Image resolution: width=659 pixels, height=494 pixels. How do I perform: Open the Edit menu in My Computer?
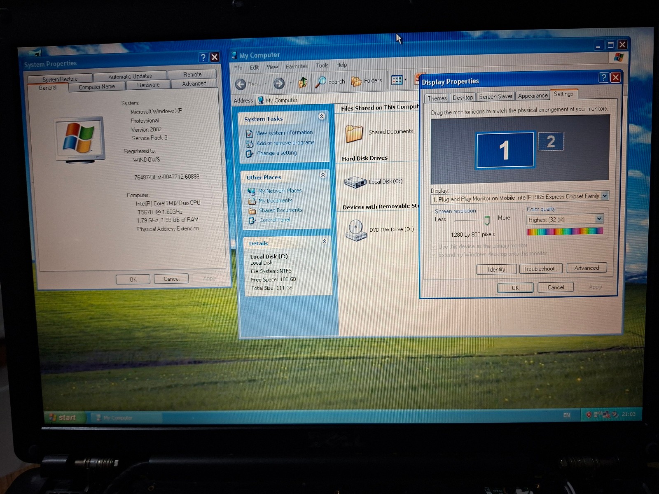pyautogui.click(x=255, y=68)
